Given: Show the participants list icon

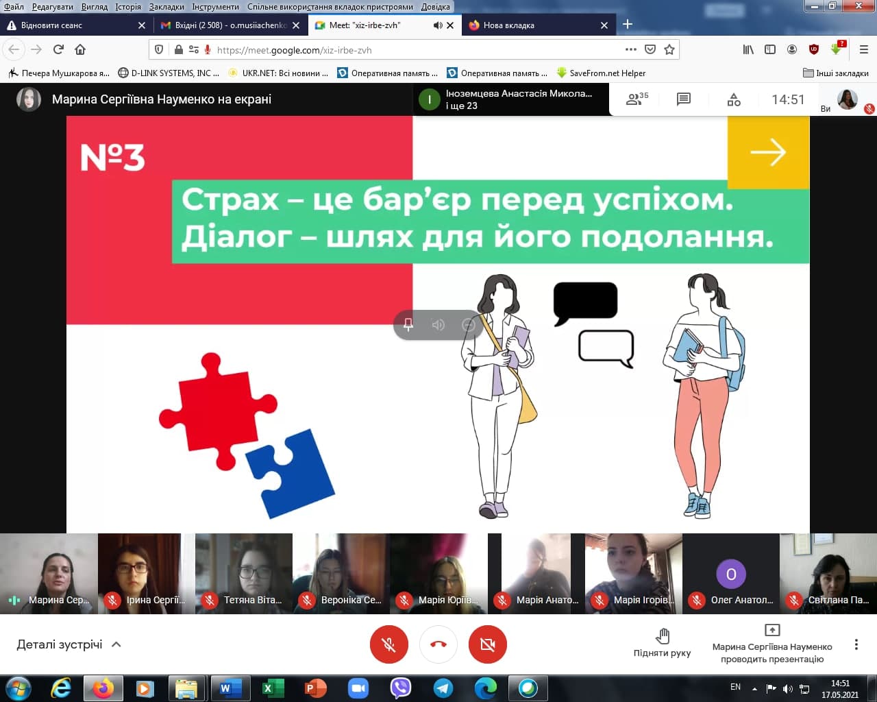Looking at the screenshot, I should 637,99.
